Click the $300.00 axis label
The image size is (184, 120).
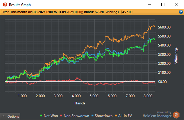tap(164, 54)
